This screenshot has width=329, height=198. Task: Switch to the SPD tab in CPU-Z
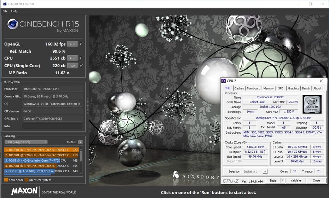pos(281,88)
